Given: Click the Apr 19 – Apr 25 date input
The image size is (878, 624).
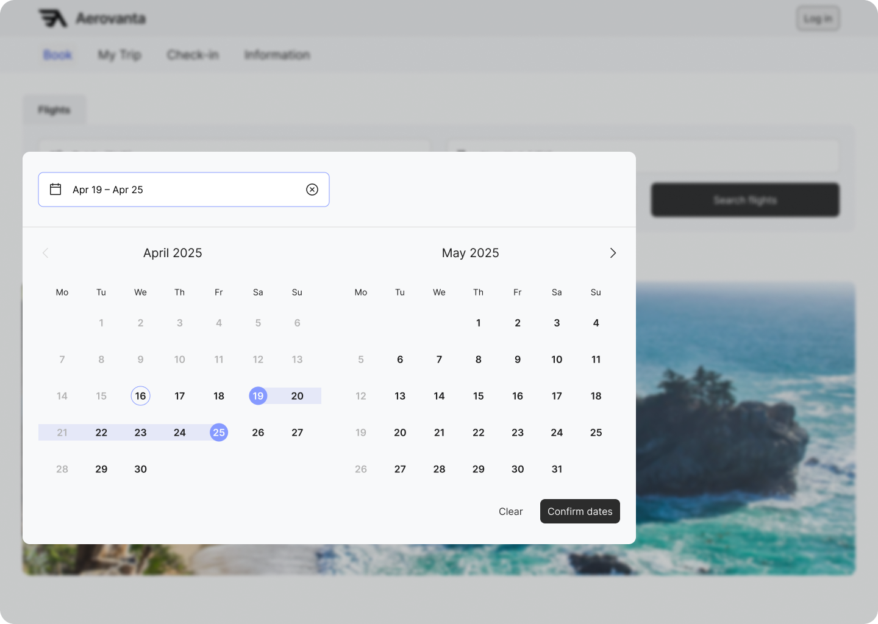Looking at the screenshot, I should [183, 190].
